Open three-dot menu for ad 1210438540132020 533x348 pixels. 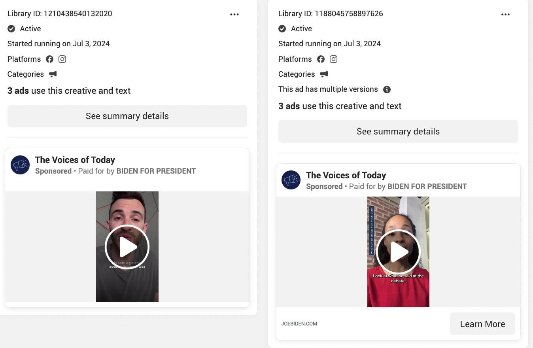tap(234, 14)
